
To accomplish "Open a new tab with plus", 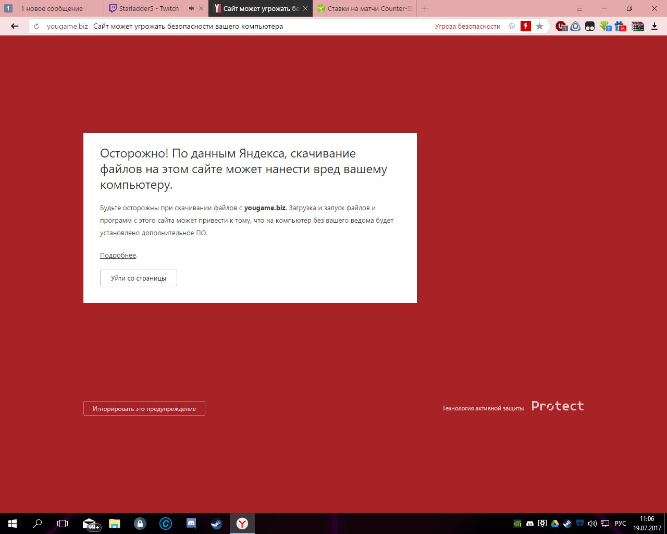I will 425,8.
